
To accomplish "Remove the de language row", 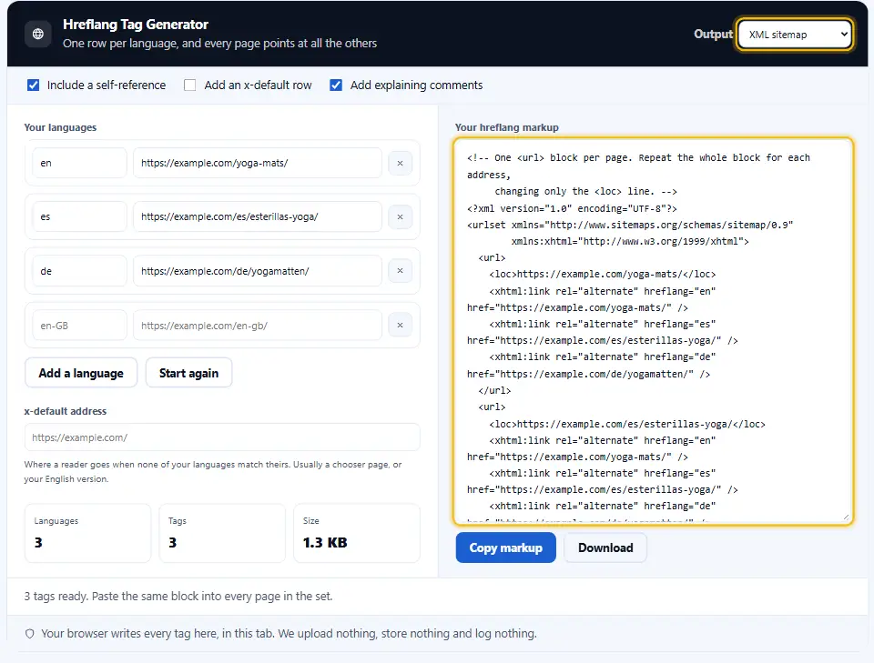I will coord(400,270).
